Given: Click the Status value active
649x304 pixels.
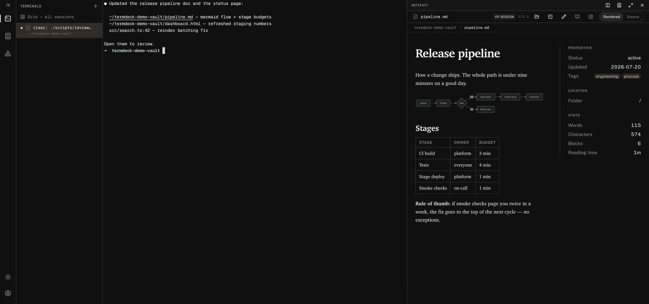Looking at the screenshot, I should pyautogui.click(x=634, y=58).
